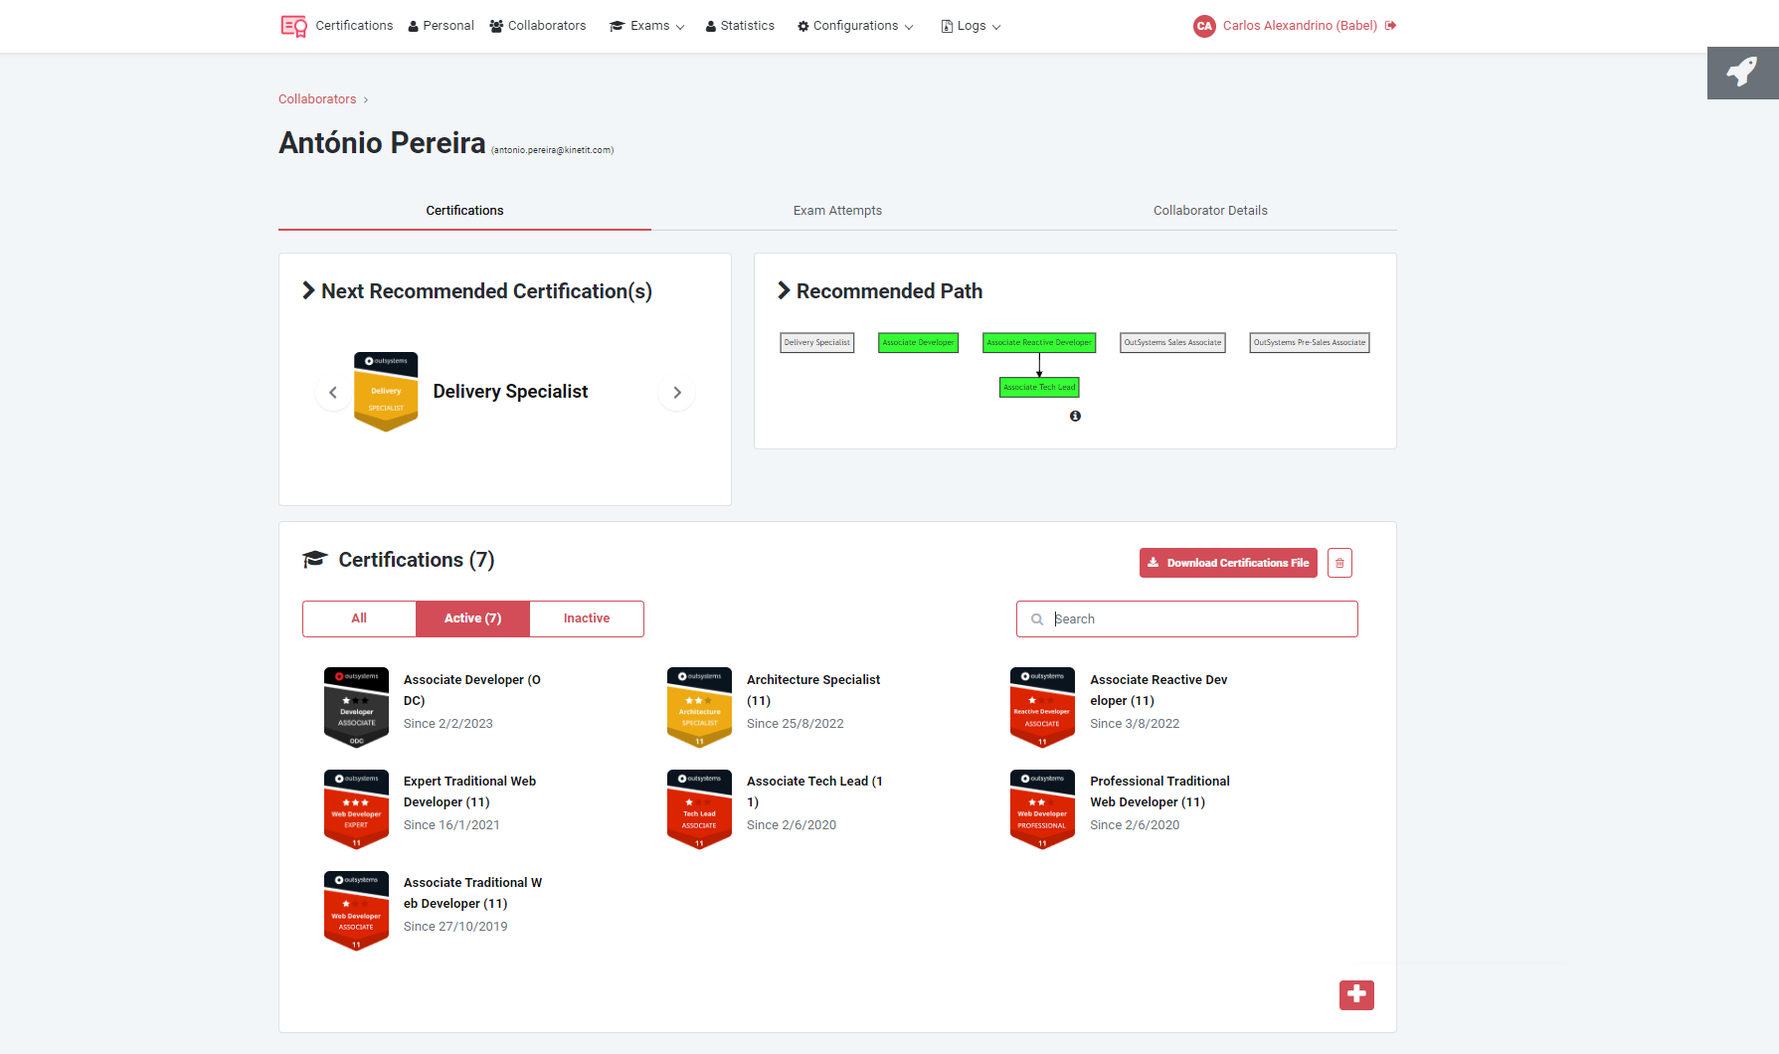Go back via Collaborators breadcrumb link
This screenshot has width=1779, height=1054.
pyautogui.click(x=317, y=99)
